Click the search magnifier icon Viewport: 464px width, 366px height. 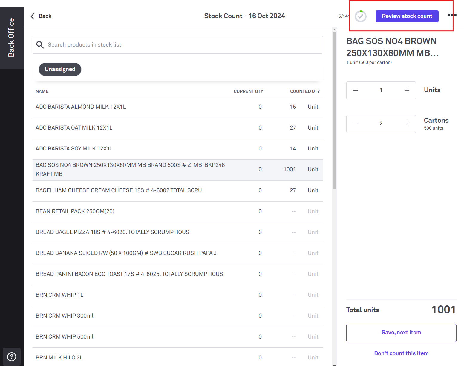40,45
